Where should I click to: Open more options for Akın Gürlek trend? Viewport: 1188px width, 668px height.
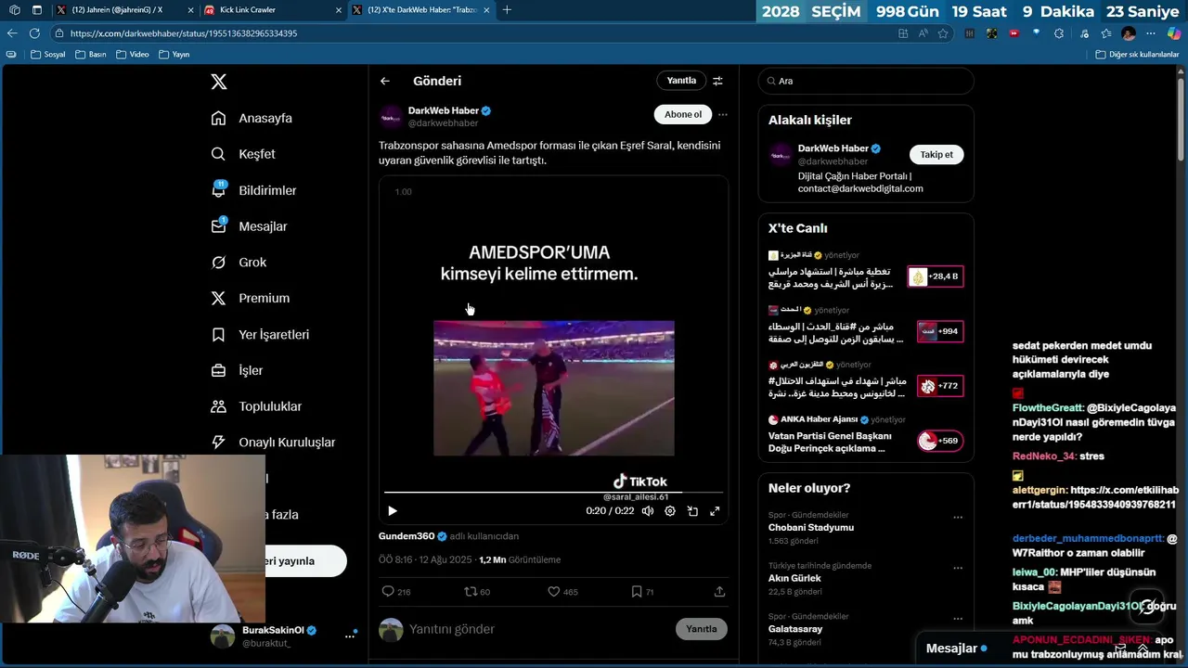tap(958, 569)
